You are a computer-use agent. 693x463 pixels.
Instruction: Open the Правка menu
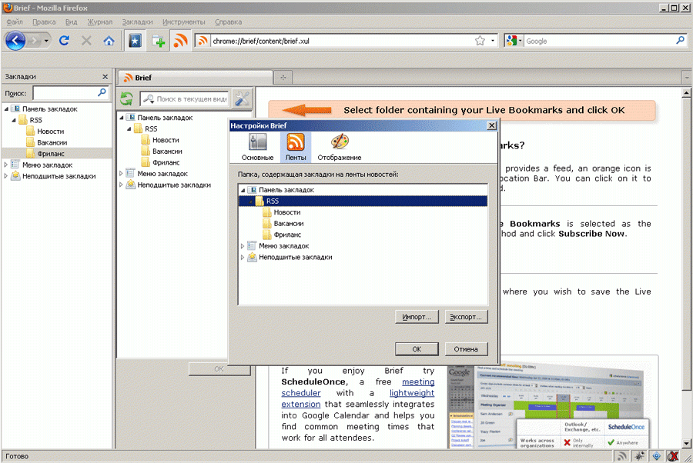click(x=44, y=22)
